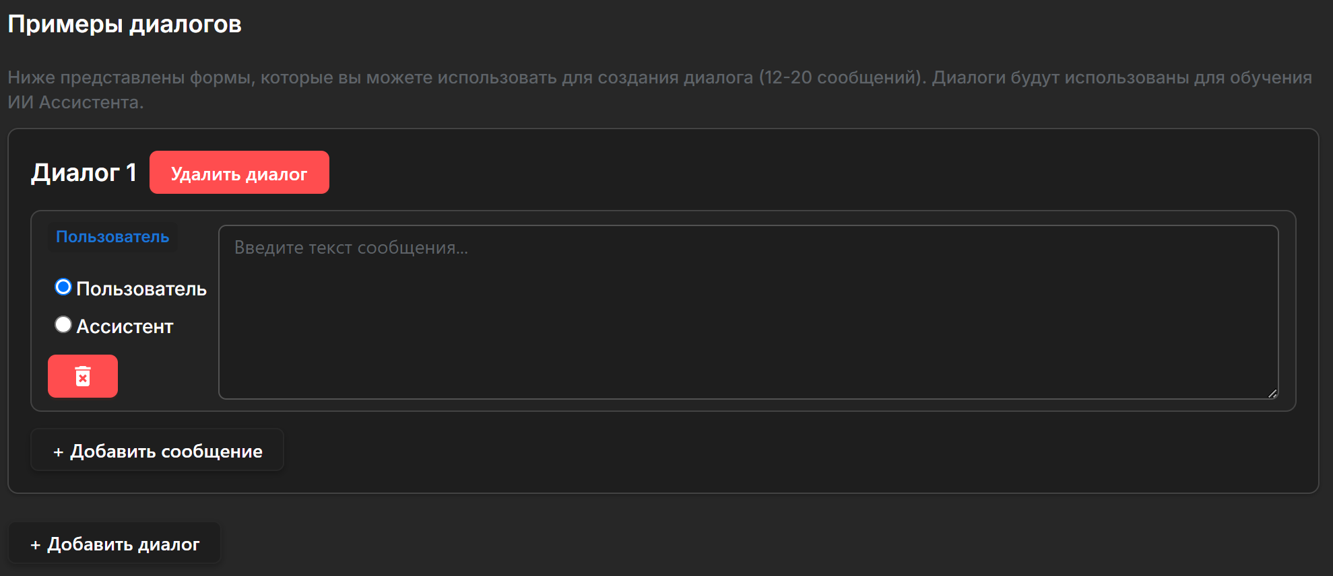
Task: Click the plus sign before "Добавить сообщение"
Action: (x=59, y=452)
